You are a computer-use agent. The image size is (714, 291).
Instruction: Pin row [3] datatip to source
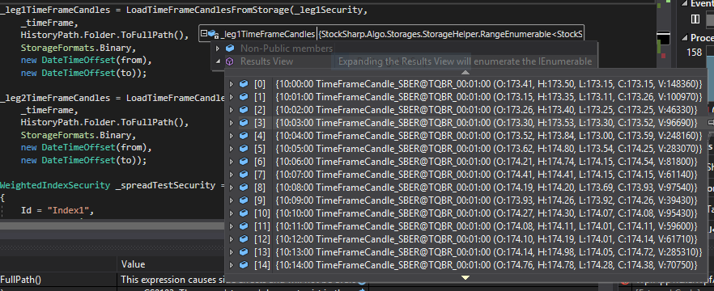710,123
